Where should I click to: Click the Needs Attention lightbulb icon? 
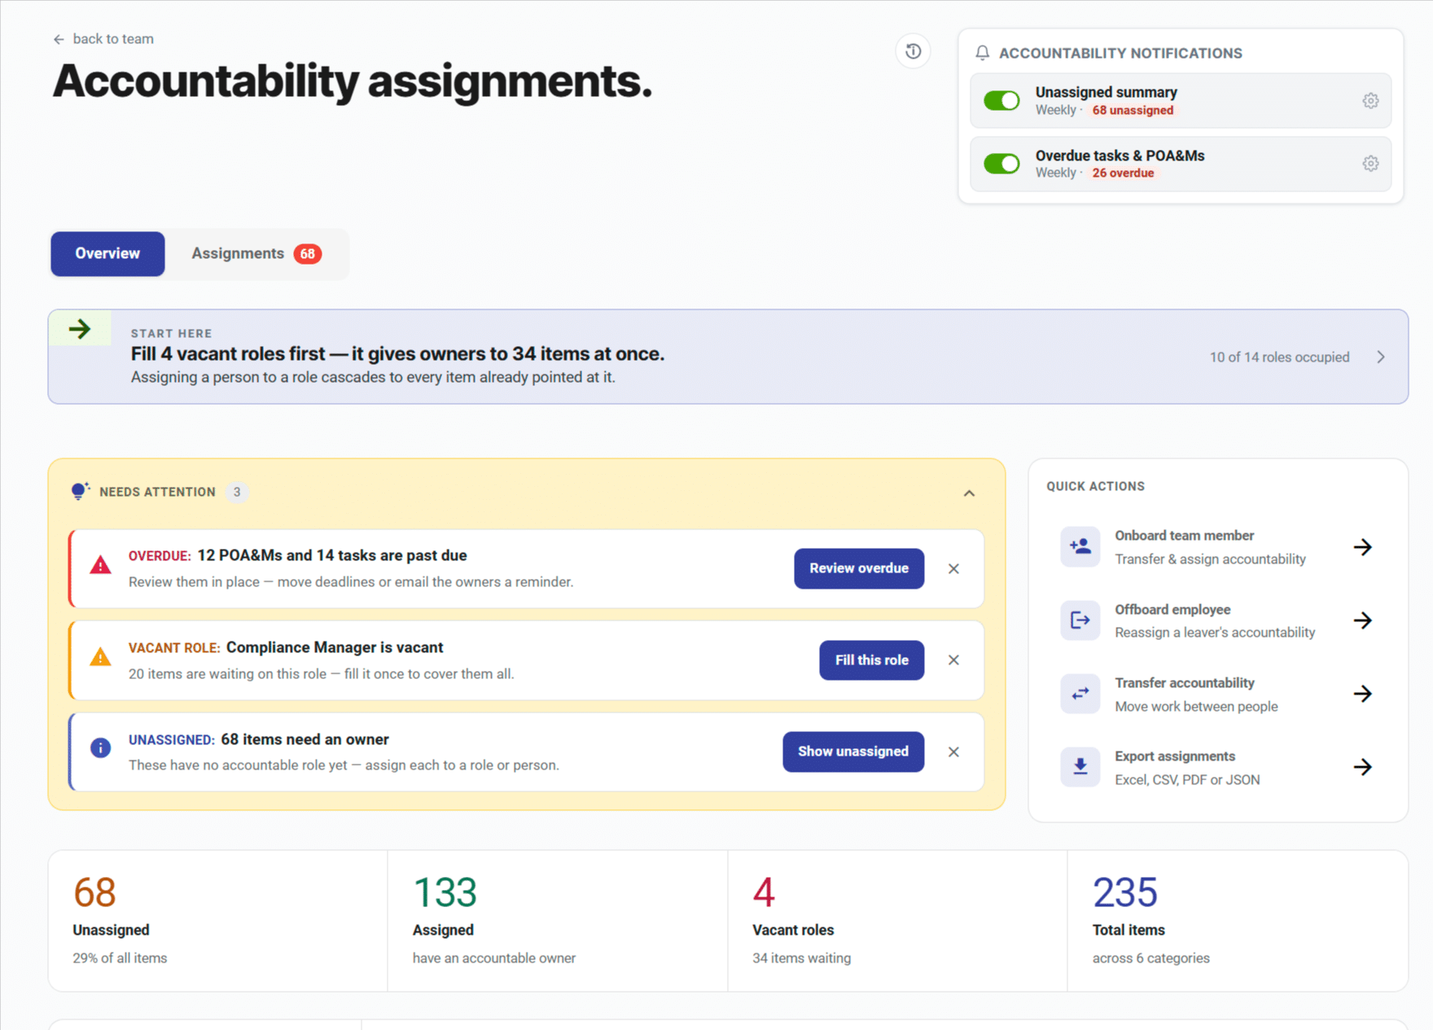pos(80,491)
